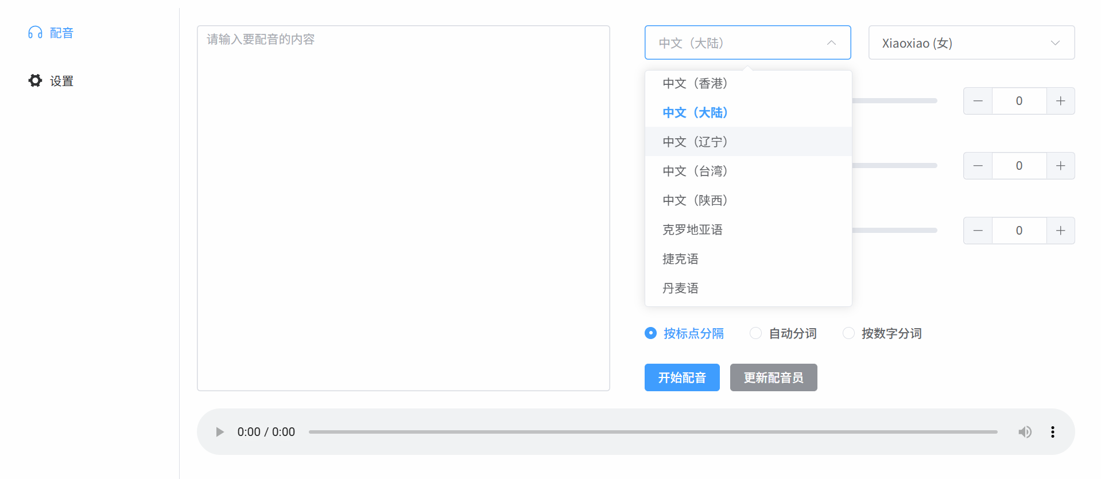Click the third stepper's value field
This screenshot has width=1101, height=479.
(x=1019, y=231)
